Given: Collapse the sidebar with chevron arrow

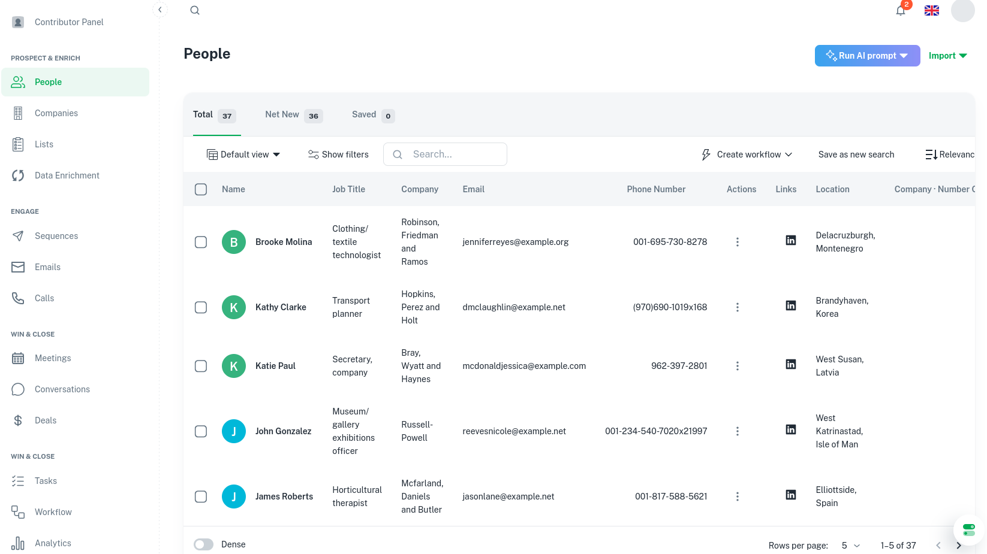Looking at the screenshot, I should click(160, 10).
